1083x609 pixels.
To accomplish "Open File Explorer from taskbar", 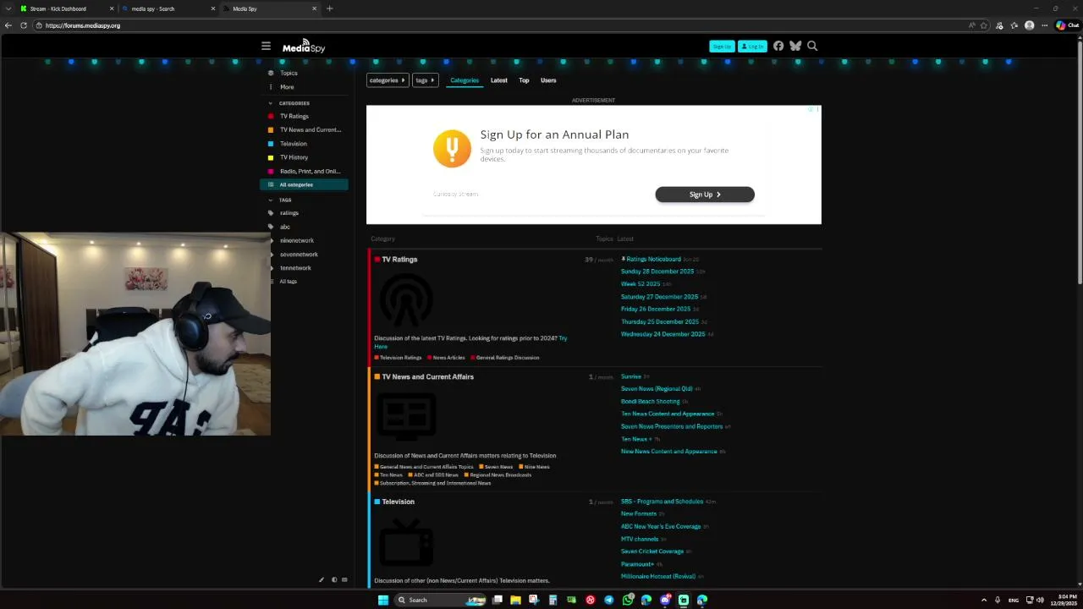I will [515, 600].
